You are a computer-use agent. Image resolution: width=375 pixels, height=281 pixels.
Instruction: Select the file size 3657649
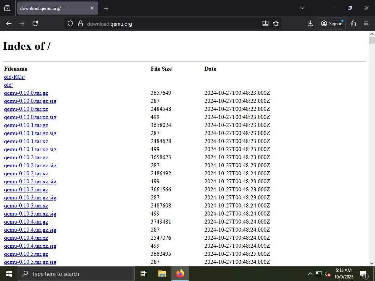[x=161, y=93]
